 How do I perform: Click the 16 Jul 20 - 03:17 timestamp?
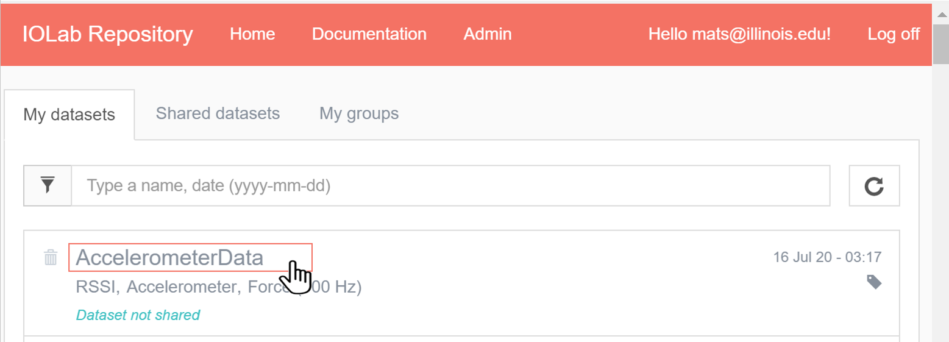tap(827, 257)
